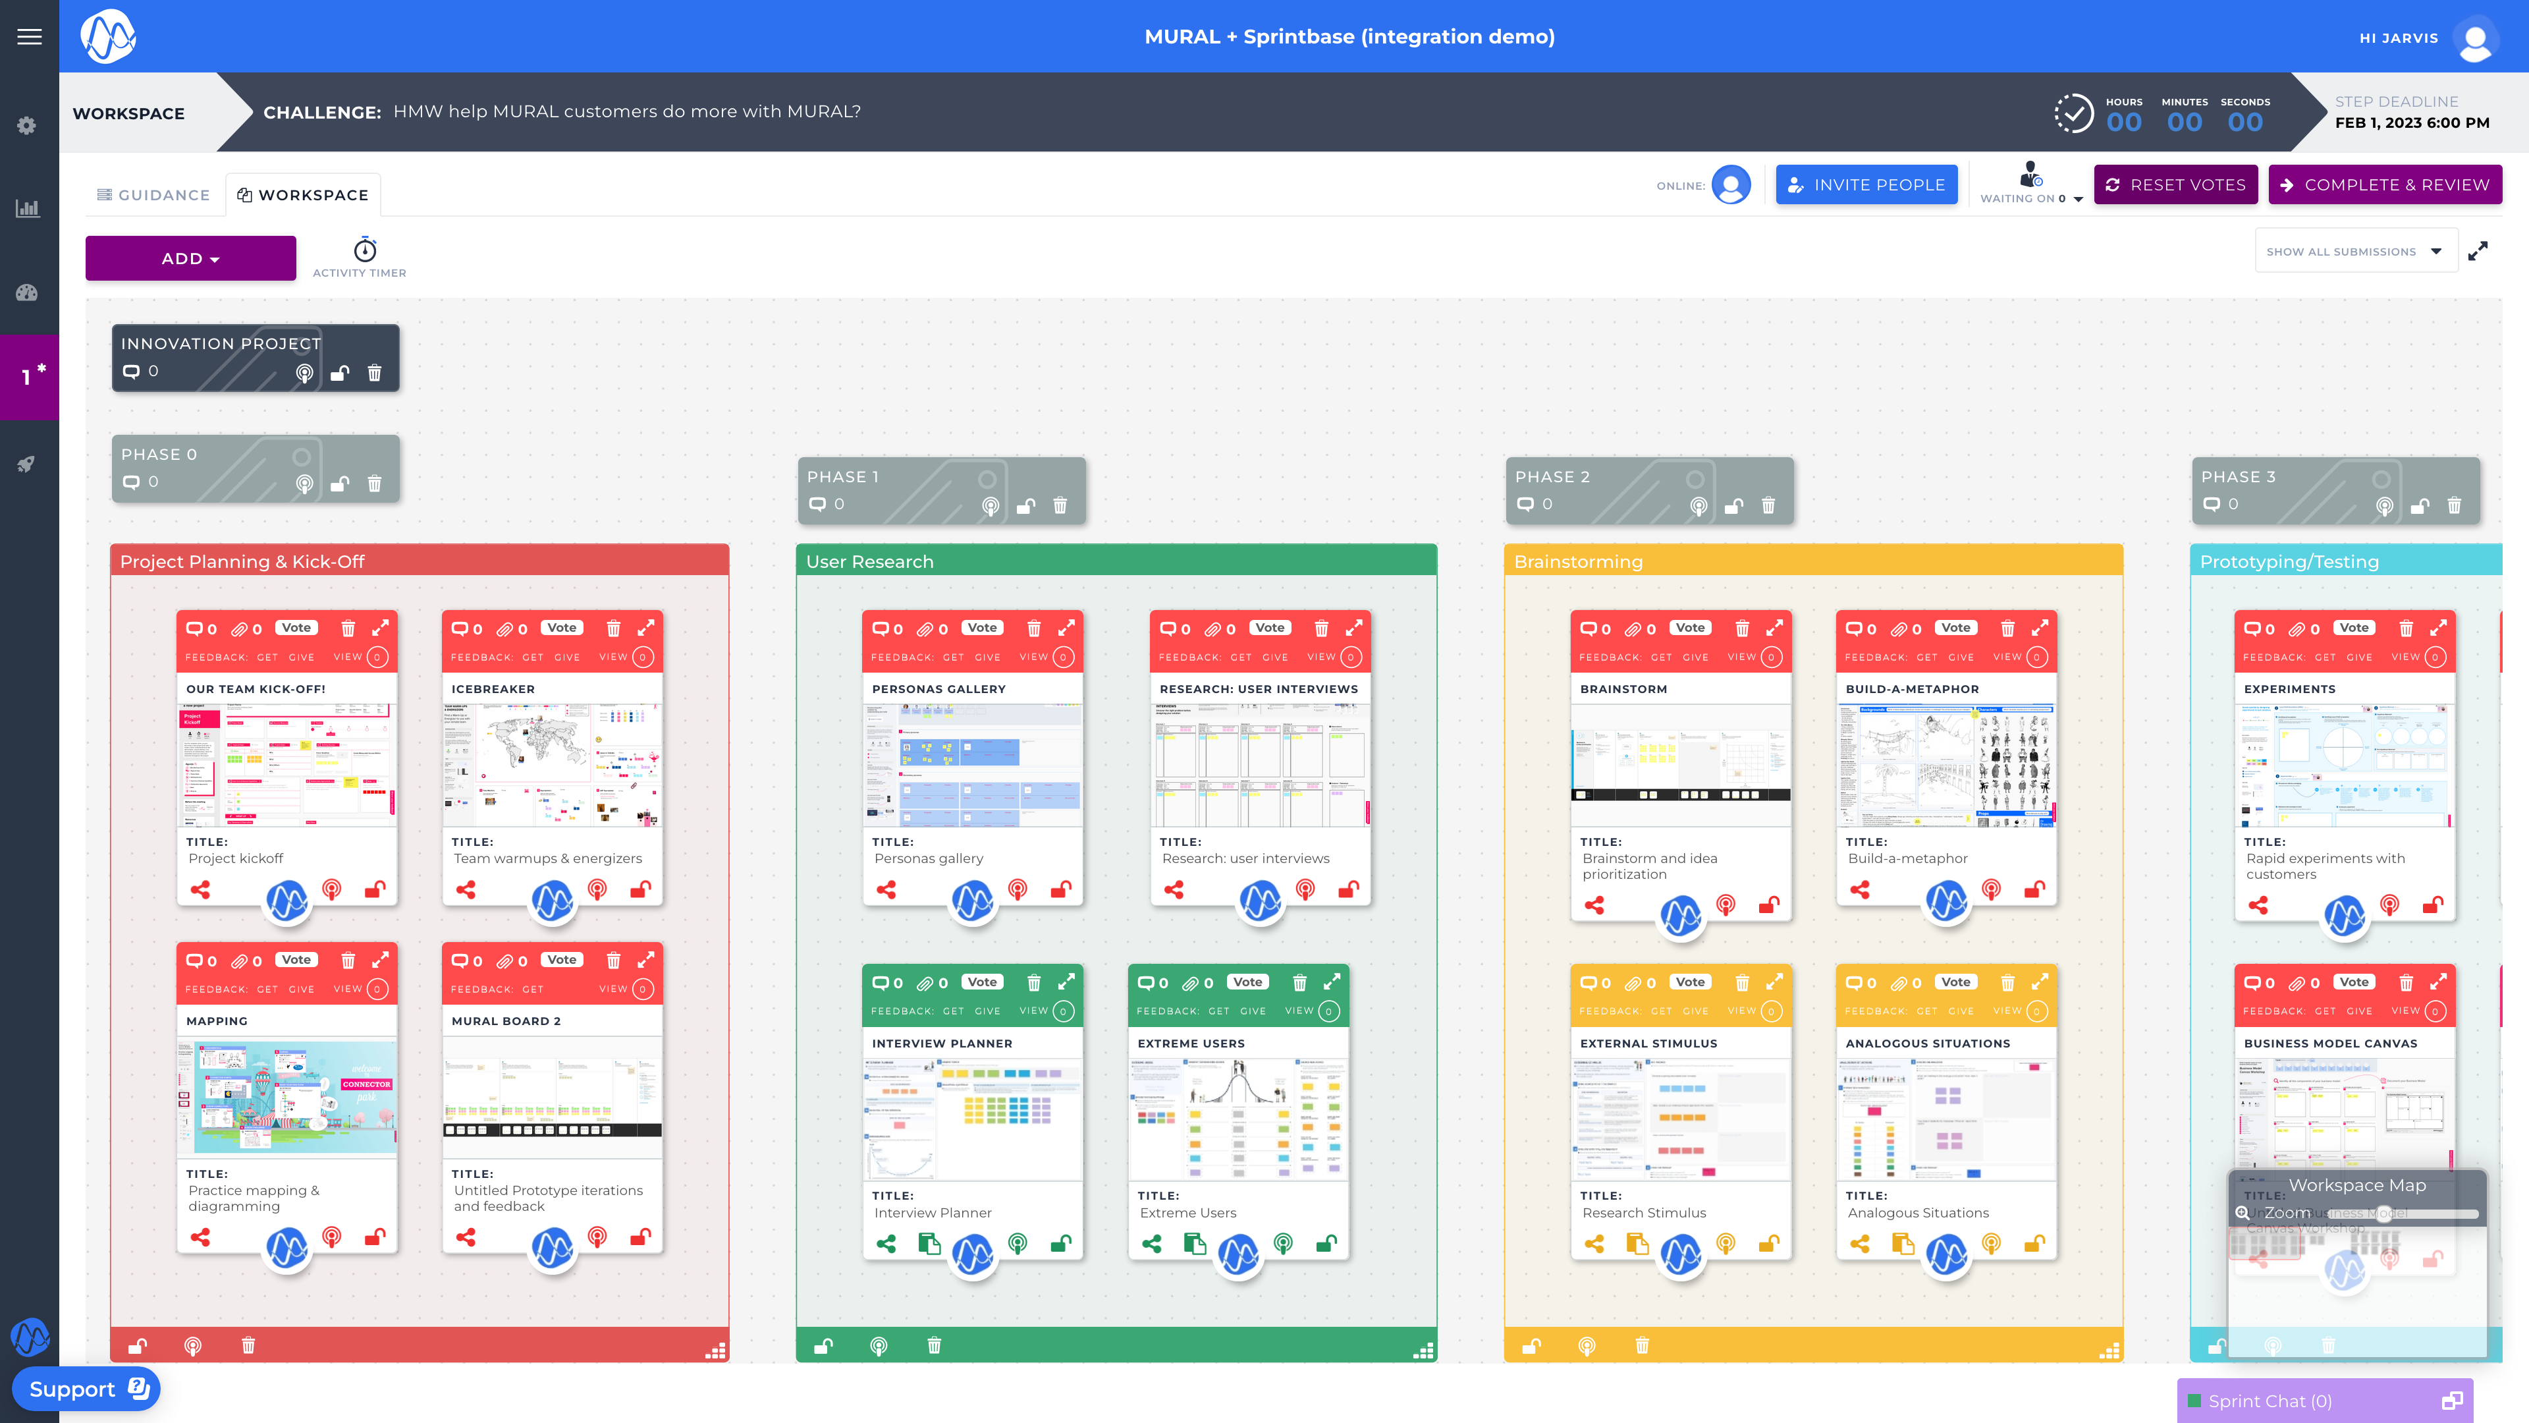The width and height of the screenshot is (2529, 1423).
Task: Adjust the Workspace Map zoom slider
Action: pos(2383,1214)
